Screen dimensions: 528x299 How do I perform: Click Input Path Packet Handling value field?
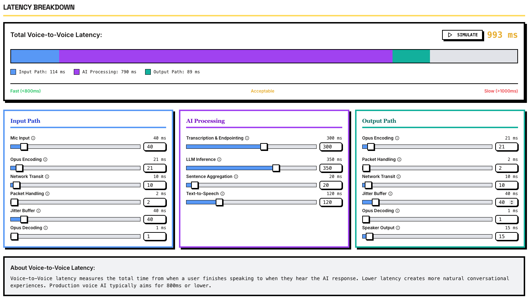[155, 202]
